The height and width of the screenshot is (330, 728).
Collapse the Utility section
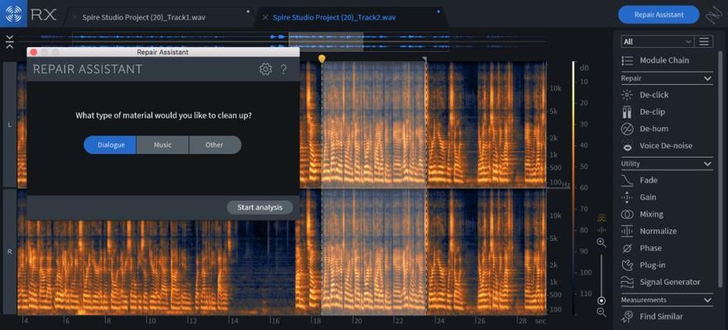click(x=707, y=164)
